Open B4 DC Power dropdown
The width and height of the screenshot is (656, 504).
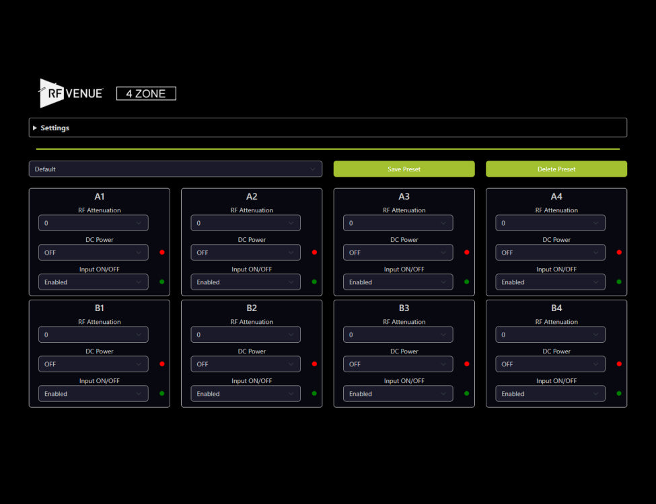(x=550, y=364)
